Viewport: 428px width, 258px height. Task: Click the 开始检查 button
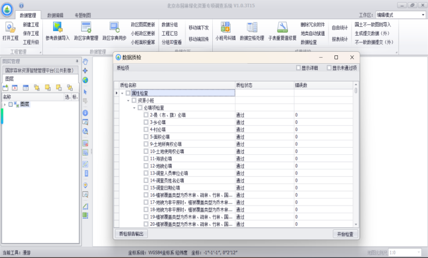click(x=345, y=234)
